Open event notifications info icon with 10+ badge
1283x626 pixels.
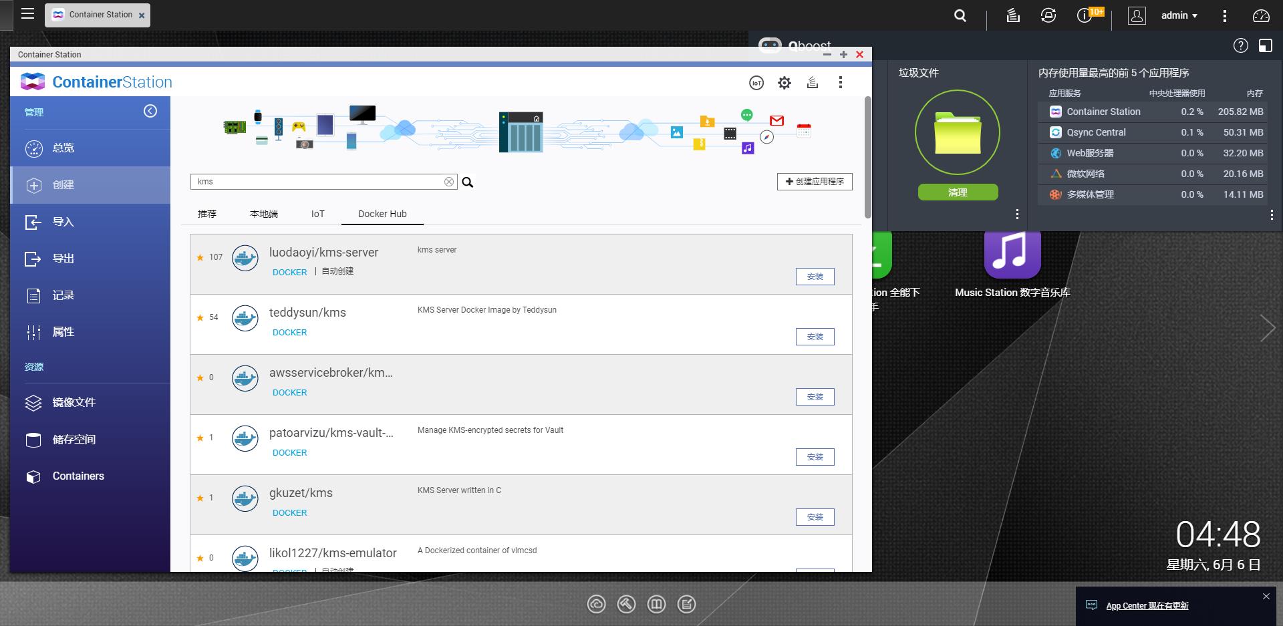[x=1085, y=15]
